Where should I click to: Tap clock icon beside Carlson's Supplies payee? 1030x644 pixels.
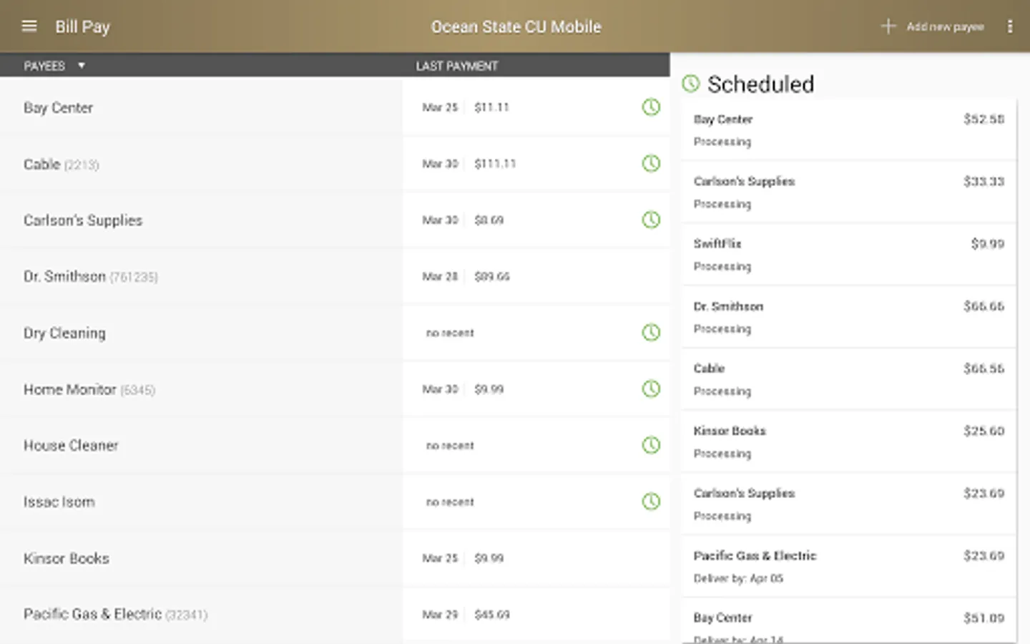point(651,220)
